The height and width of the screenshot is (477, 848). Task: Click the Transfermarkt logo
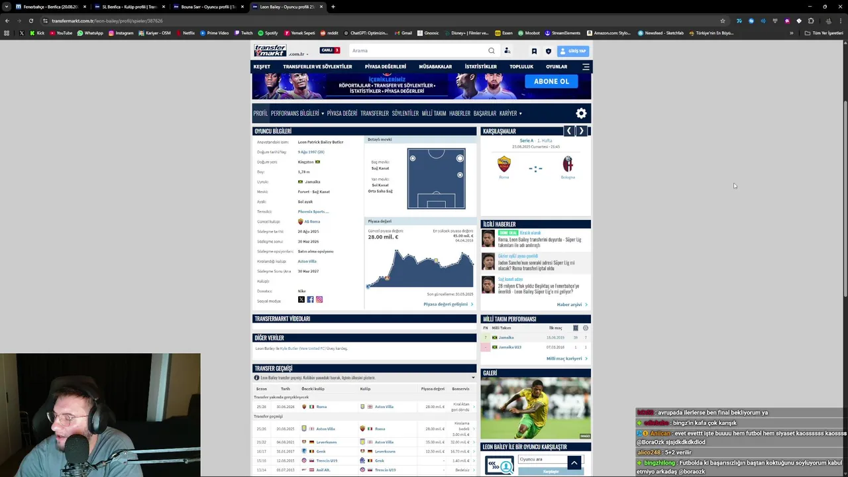(x=270, y=50)
